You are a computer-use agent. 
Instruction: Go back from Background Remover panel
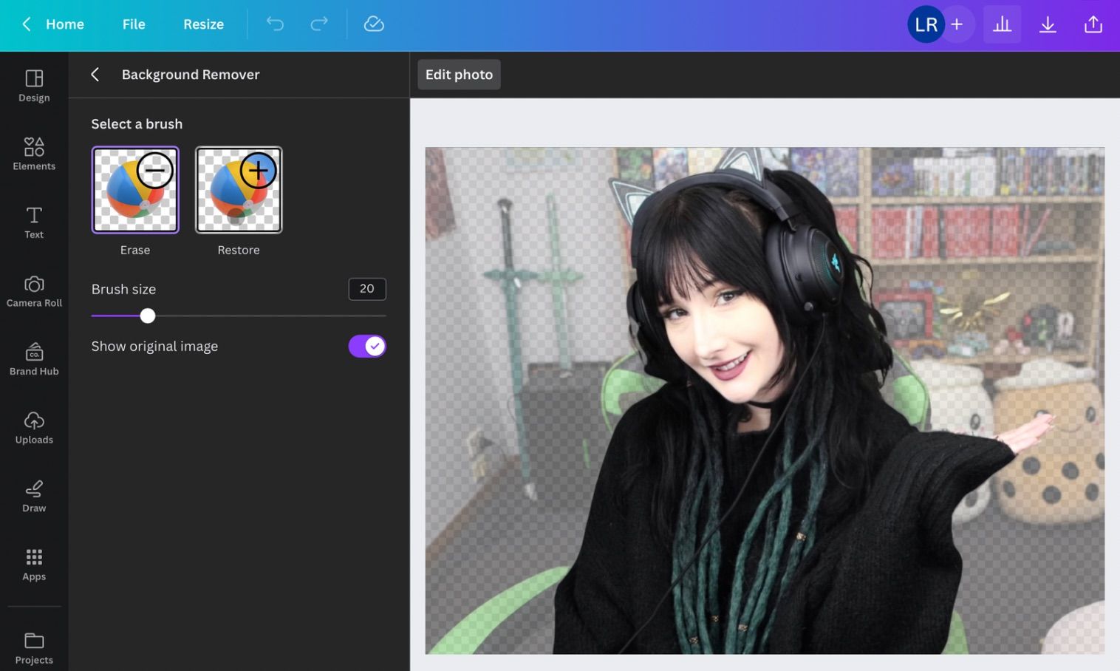click(95, 74)
